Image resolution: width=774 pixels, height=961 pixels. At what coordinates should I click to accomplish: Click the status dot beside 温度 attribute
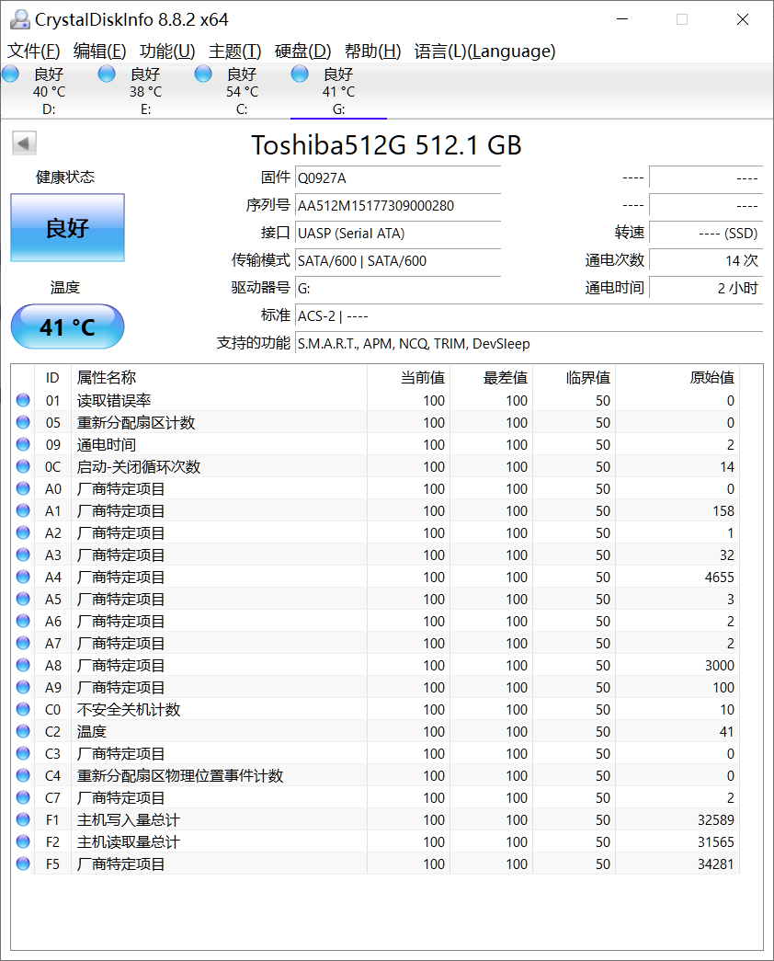tap(24, 731)
